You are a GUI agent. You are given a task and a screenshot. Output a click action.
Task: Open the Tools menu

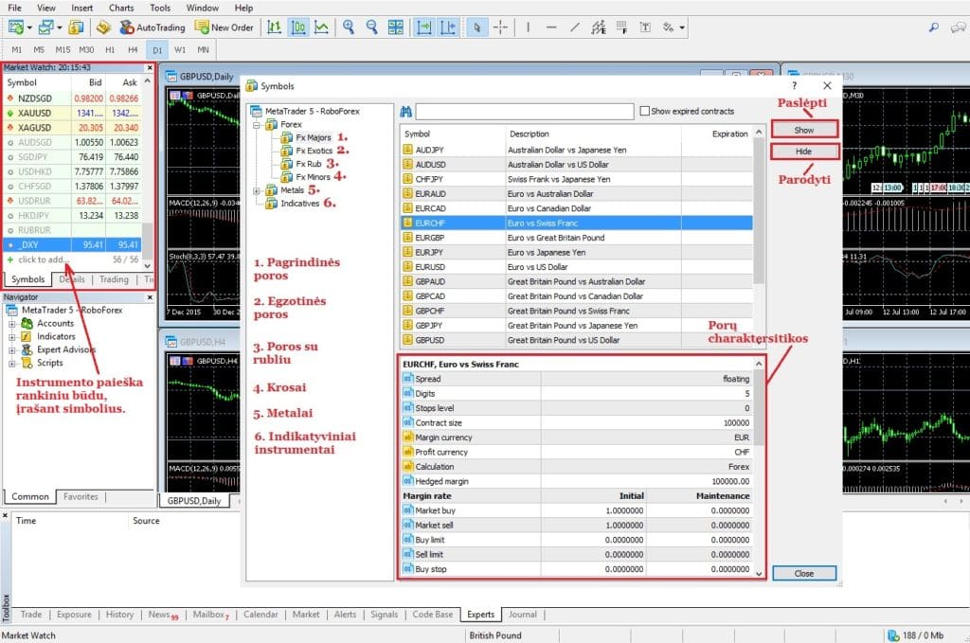(x=160, y=8)
